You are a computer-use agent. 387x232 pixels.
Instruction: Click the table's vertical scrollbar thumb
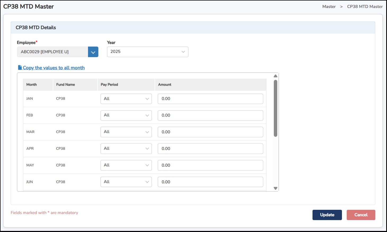point(275,108)
